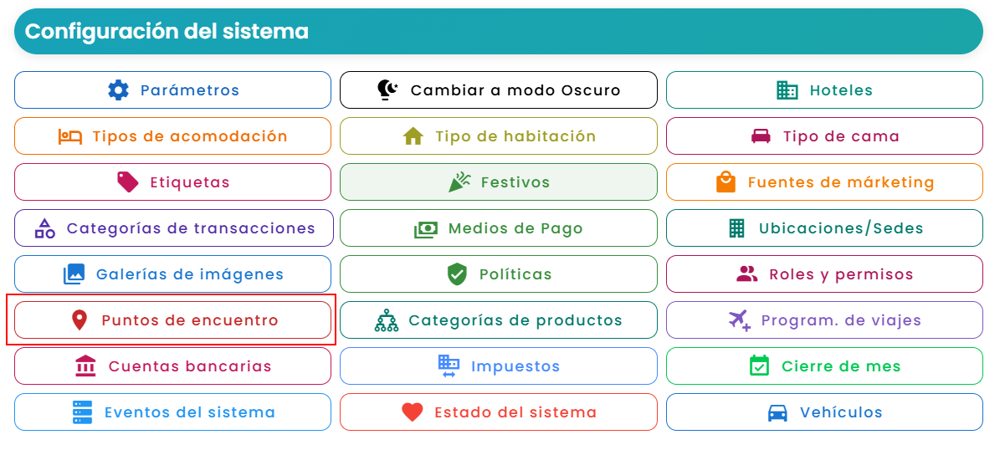Click the party popper icon in Festivos

tap(459, 182)
